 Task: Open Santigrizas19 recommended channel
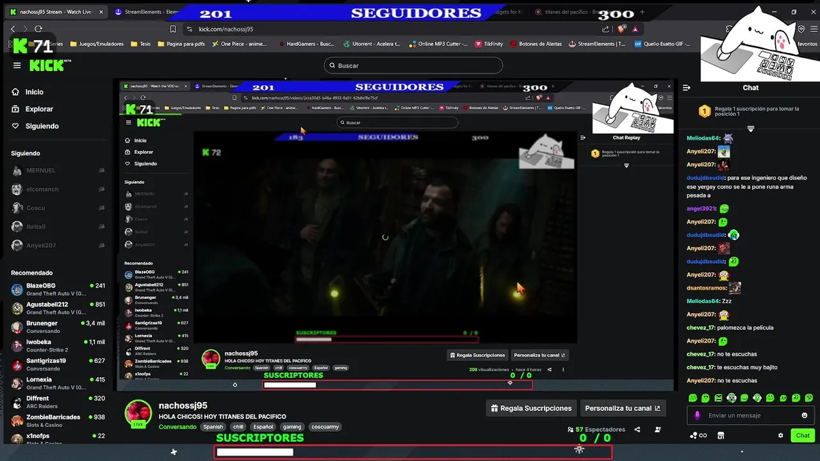pos(58,364)
